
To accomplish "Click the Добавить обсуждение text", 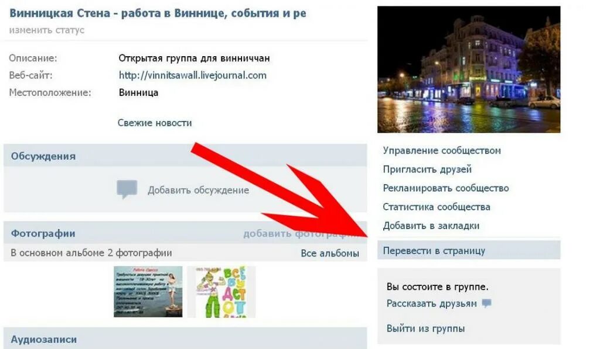I will (198, 190).
